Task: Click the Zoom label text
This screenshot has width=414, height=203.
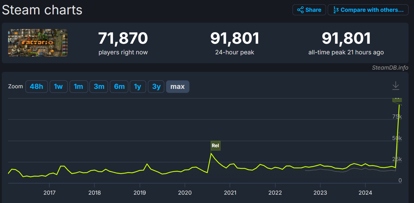Action: click(16, 86)
